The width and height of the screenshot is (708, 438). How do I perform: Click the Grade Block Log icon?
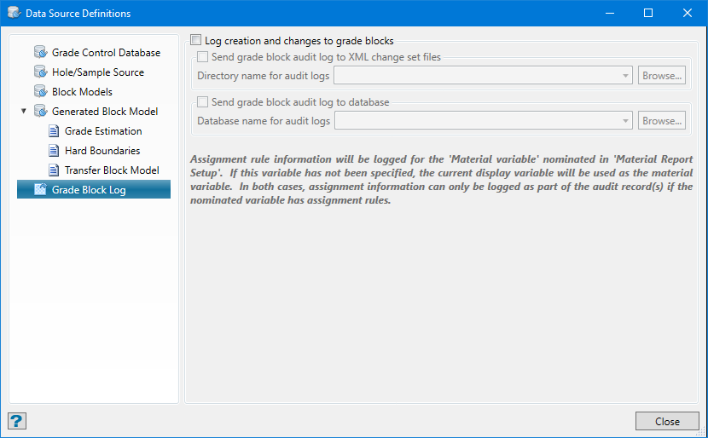click(40, 190)
